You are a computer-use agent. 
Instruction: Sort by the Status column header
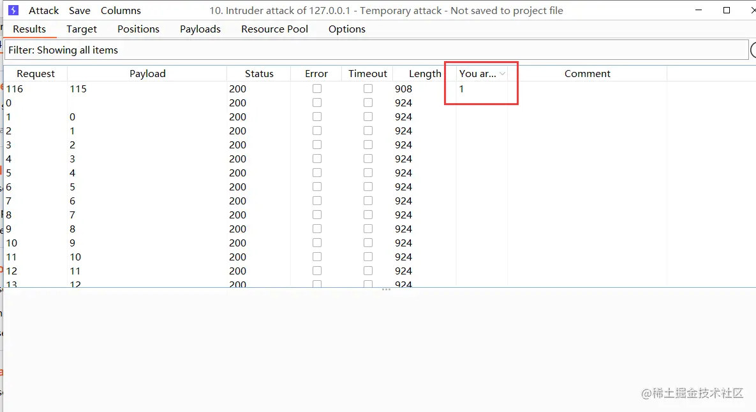coord(259,74)
